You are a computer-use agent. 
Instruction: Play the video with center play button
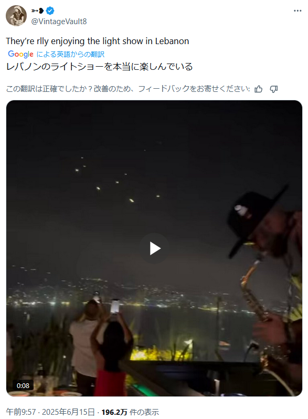(x=154, y=248)
